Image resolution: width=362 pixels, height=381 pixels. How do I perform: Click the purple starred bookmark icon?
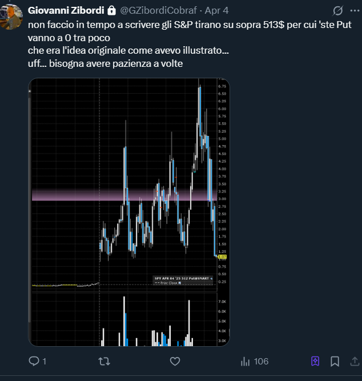(x=315, y=361)
